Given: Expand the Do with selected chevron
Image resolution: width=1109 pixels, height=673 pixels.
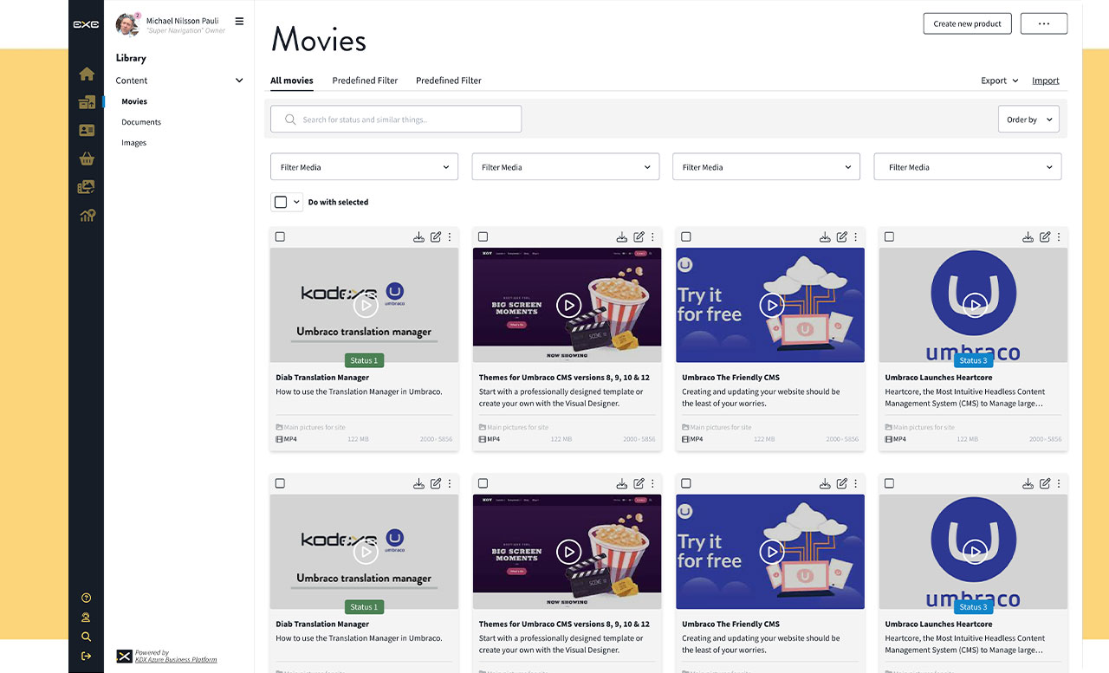Looking at the screenshot, I should tap(296, 202).
